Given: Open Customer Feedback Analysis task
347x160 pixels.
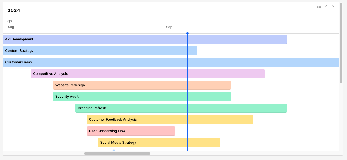Looking at the screenshot, I should (170, 120).
